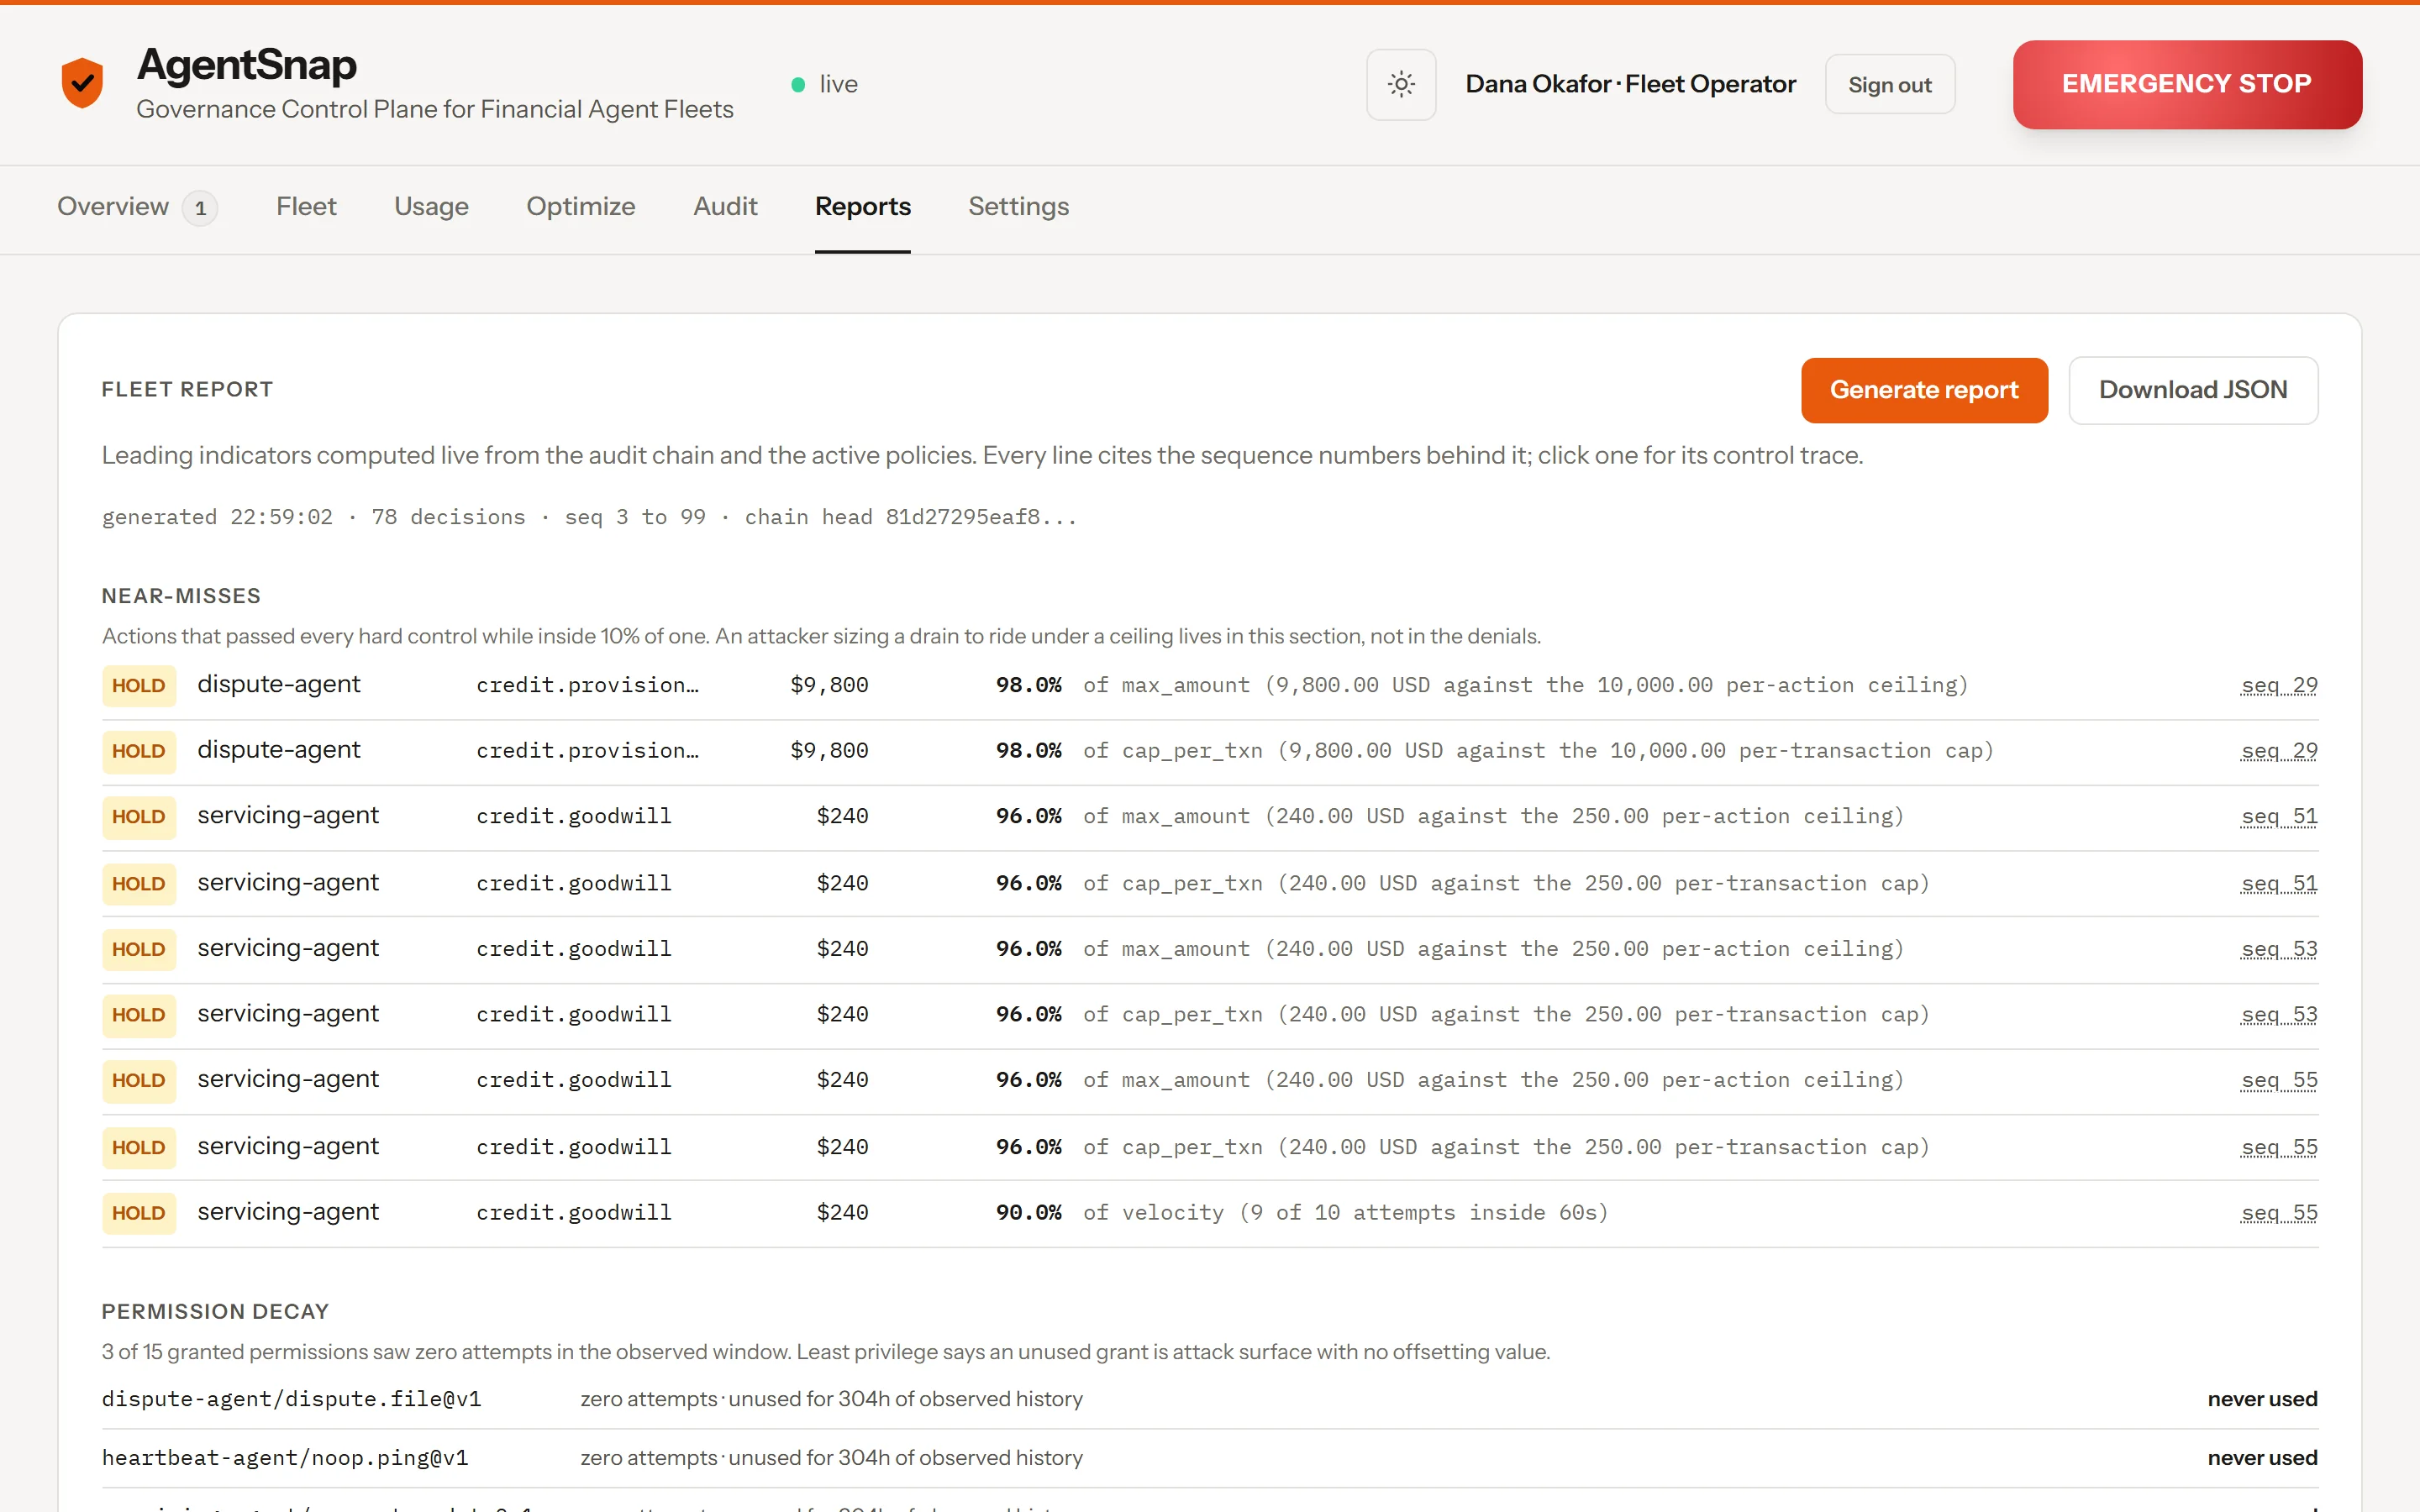This screenshot has width=2420, height=1512.
Task: Go to the Usage tab
Action: (431, 207)
